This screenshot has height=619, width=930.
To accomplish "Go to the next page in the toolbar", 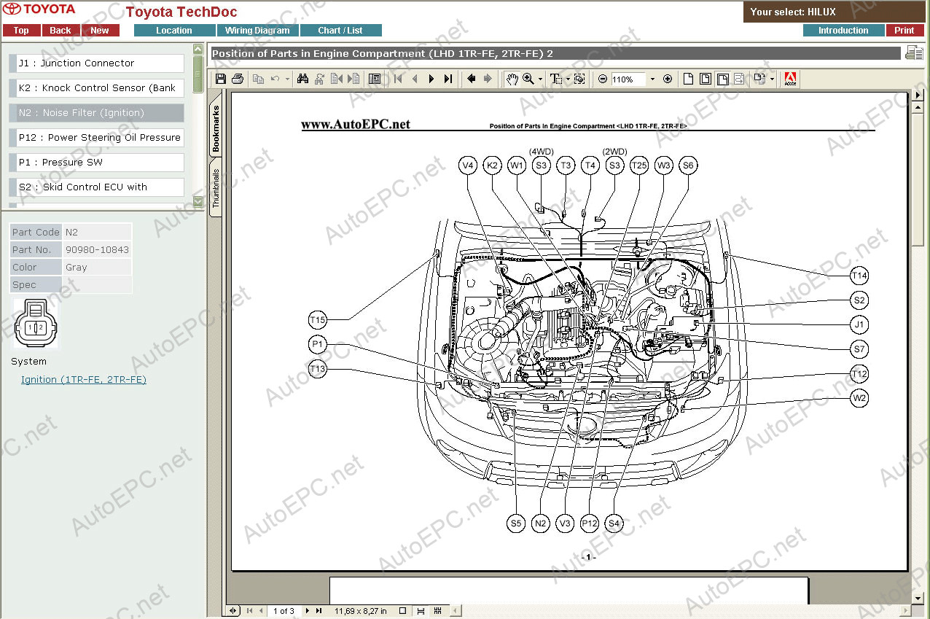I will 431,79.
